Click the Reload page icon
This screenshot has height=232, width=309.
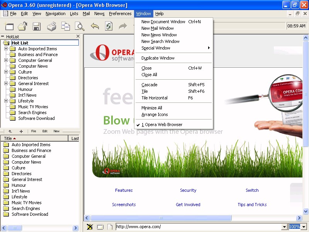[109, 26]
